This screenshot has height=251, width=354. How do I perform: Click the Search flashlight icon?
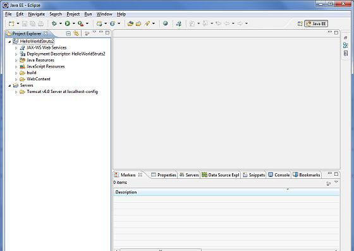(x=147, y=23)
